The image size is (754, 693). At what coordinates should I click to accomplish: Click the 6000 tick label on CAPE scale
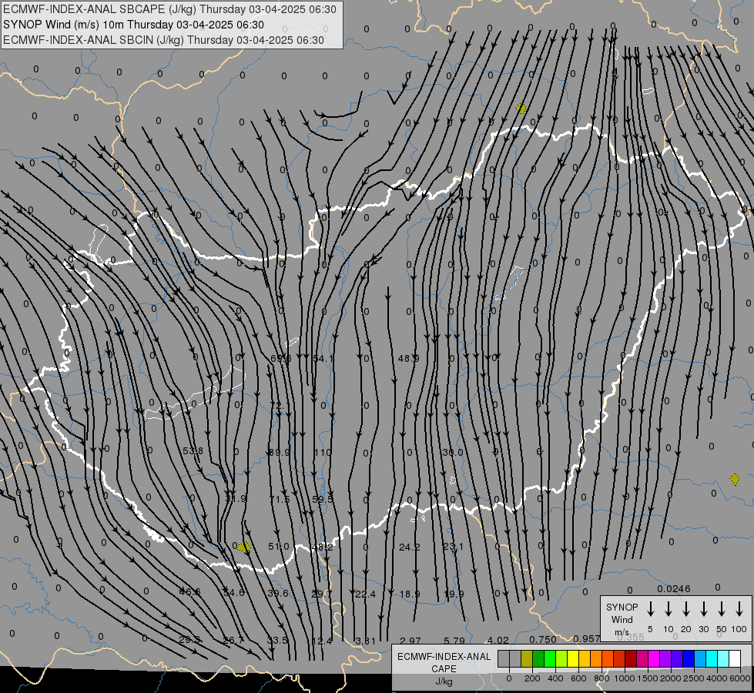click(740, 678)
